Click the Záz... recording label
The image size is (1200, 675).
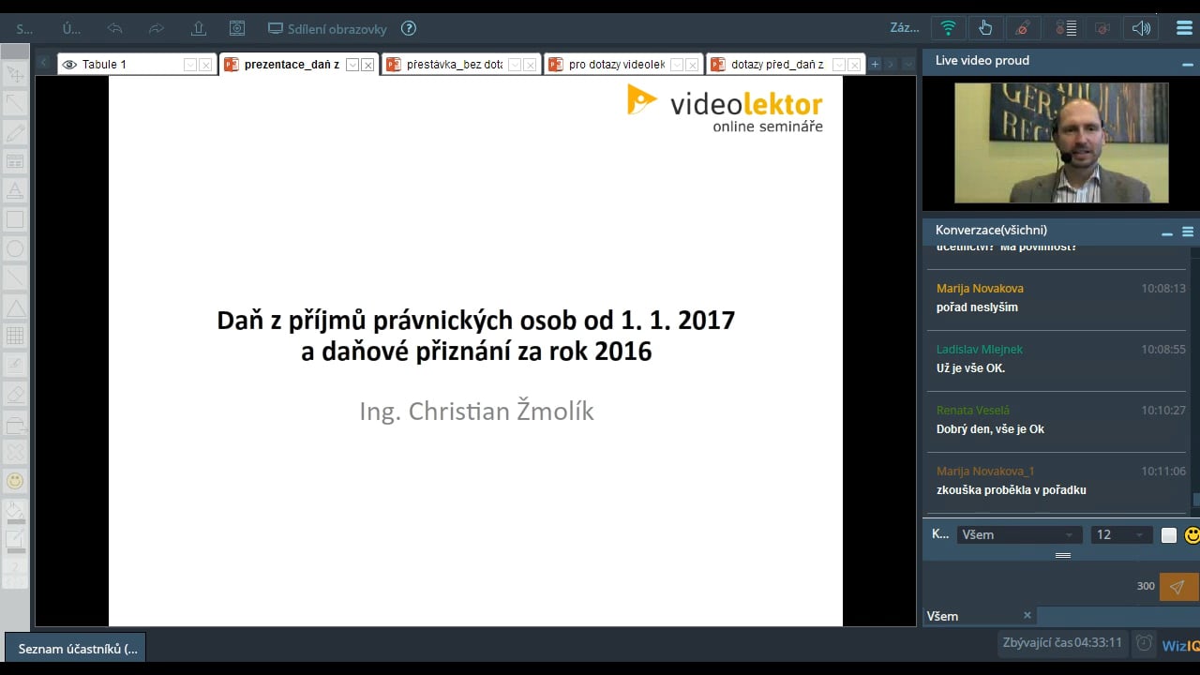point(905,28)
